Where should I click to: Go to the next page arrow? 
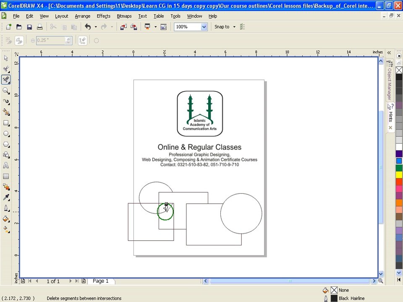click(70, 281)
